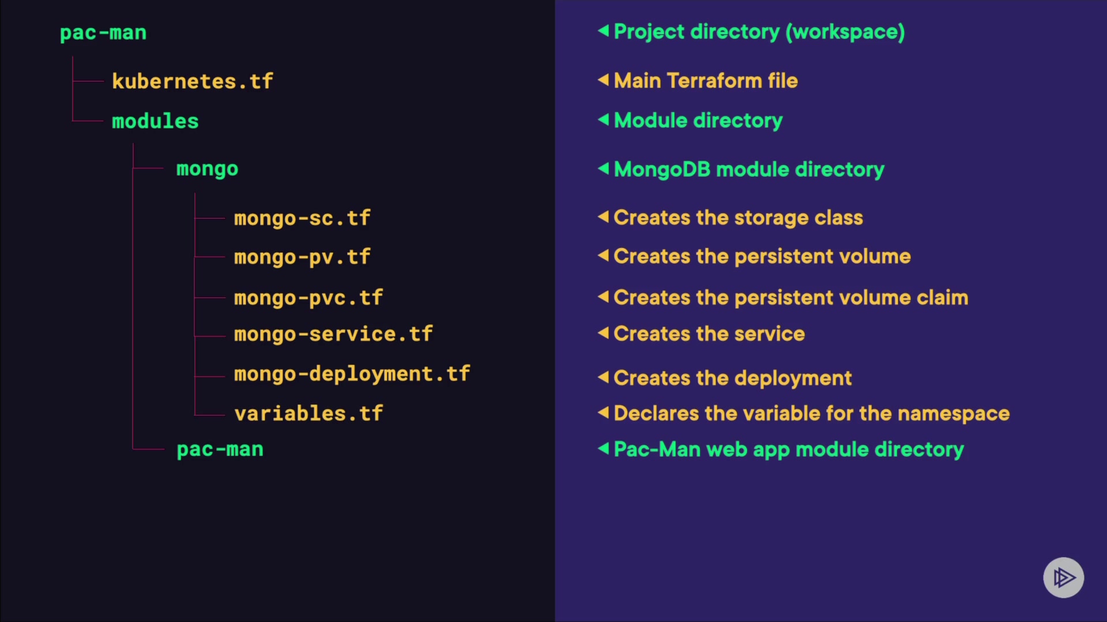
Task: Expand the mongo module folder
Action: [207, 169]
